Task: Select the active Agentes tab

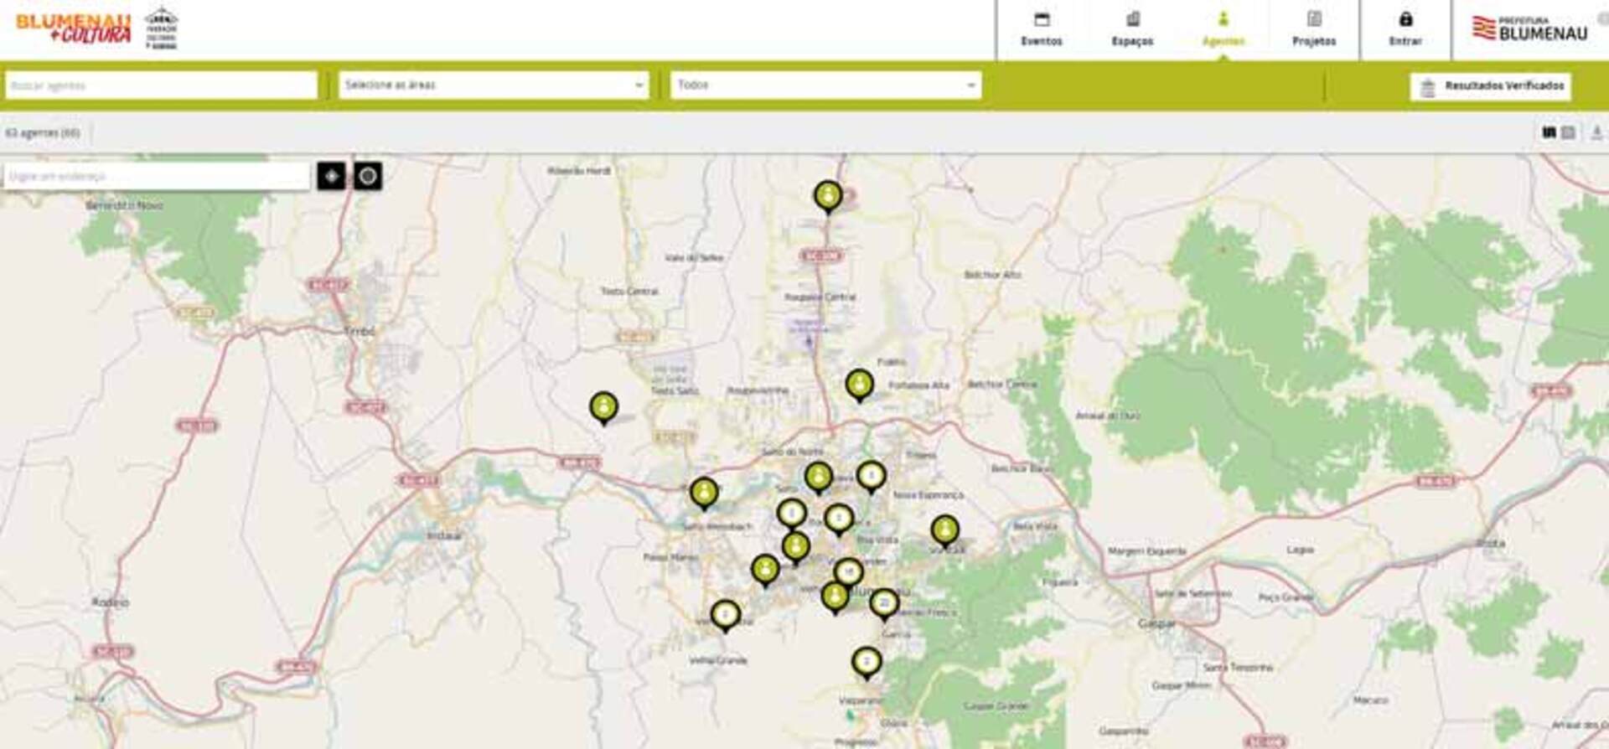Action: point(1223,29)
